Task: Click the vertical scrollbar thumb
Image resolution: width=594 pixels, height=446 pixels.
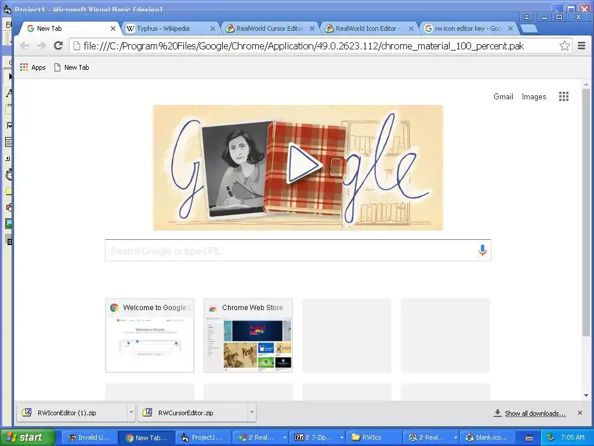Action: [x=586, y=213]
